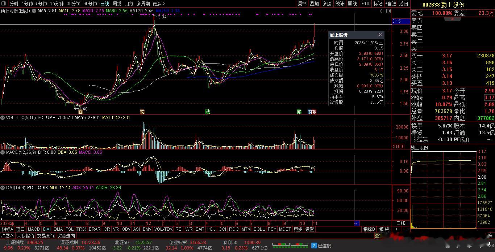The image size is (495, 252).
Task: Click the F10 company info button
Action: [365, 4]
